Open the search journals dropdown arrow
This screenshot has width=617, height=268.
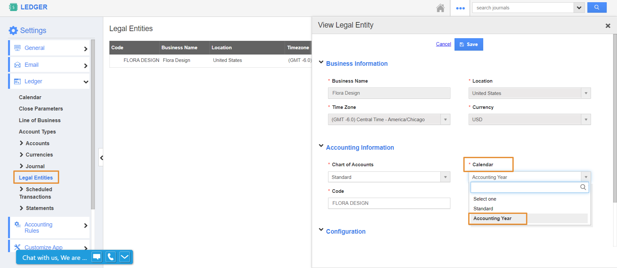(579, 8)
